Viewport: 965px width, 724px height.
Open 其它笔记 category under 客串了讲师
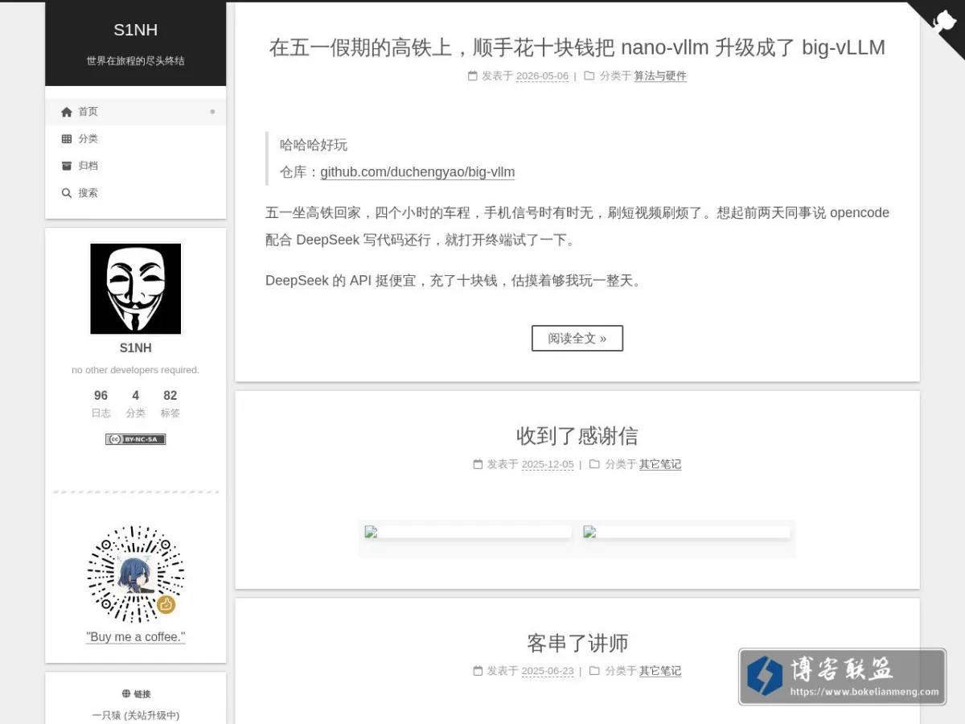[x=660, y=671]
